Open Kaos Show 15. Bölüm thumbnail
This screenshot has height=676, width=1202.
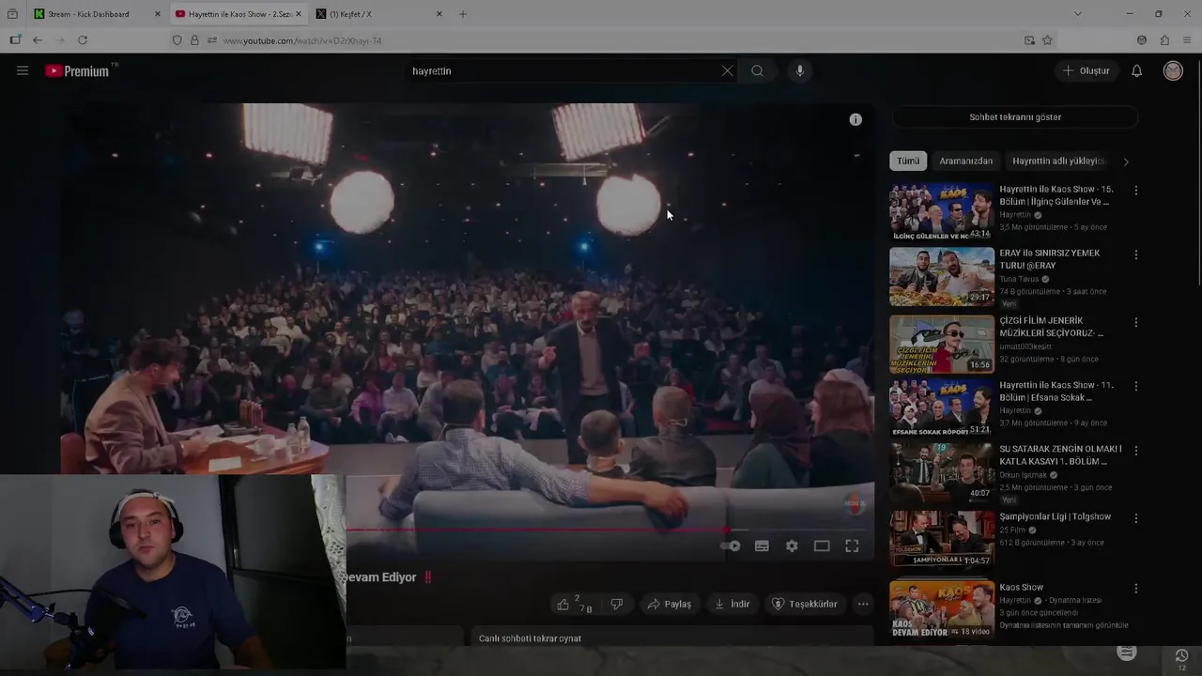(x=942, y=211)
